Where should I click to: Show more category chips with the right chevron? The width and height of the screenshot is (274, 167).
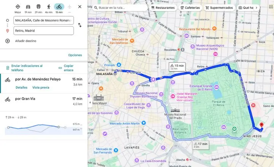256,8
